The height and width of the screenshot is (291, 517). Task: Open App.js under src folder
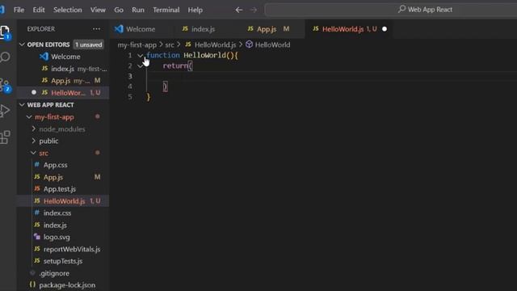53,177
